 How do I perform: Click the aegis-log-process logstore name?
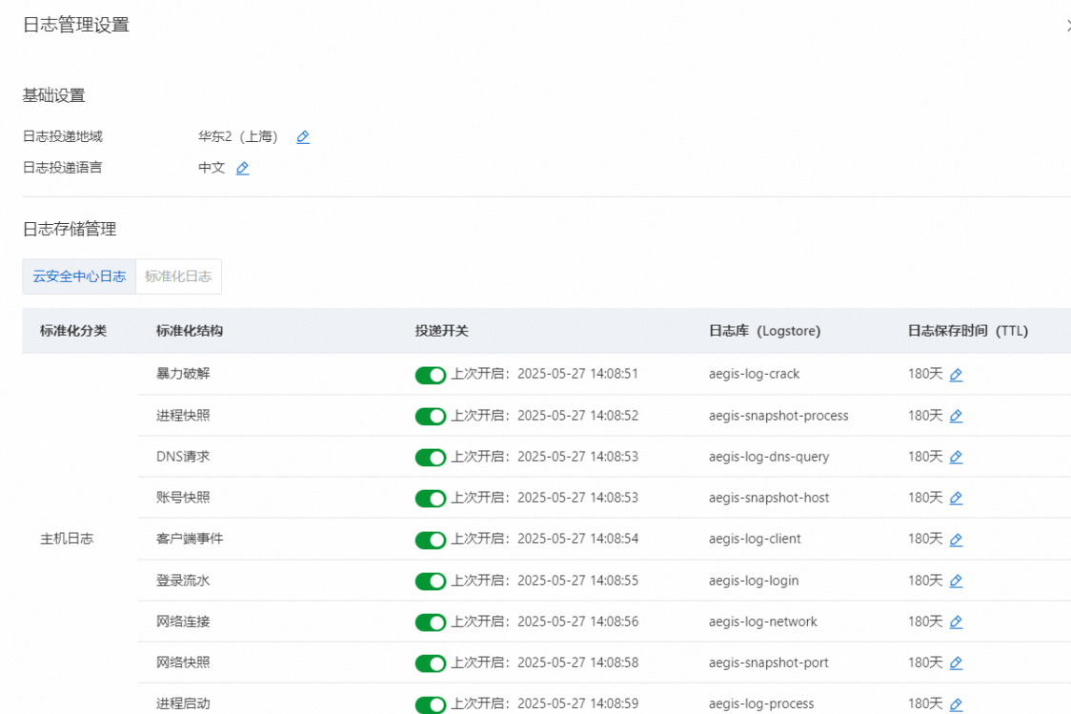(x=761, y=704)
